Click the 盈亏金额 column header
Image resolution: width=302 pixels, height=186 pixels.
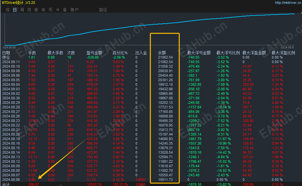point(94,53)
